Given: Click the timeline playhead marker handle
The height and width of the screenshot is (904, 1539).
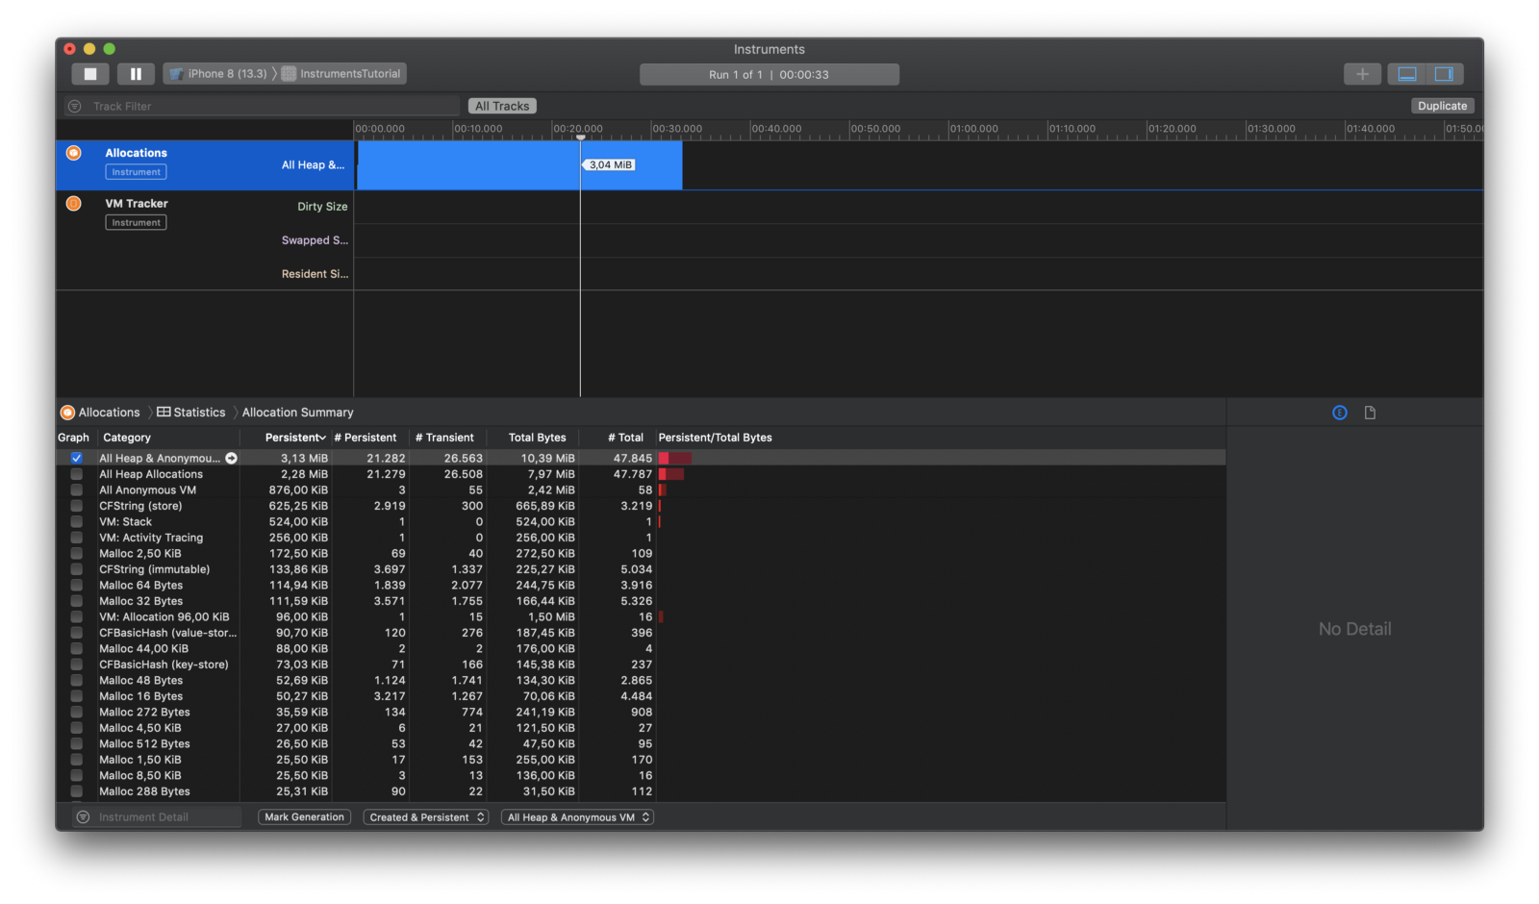Looking at the screenshot, I should coord(580,138).
